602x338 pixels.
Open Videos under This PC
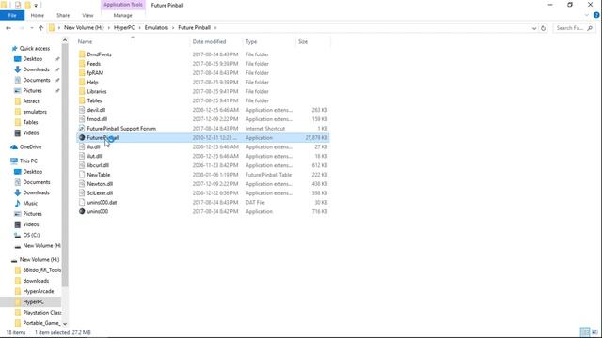[x=31, y=224]
